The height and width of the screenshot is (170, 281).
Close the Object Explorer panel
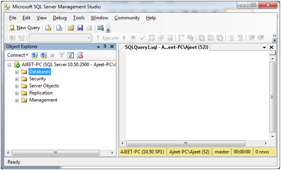pyautogui.click(x=112, y=47)
